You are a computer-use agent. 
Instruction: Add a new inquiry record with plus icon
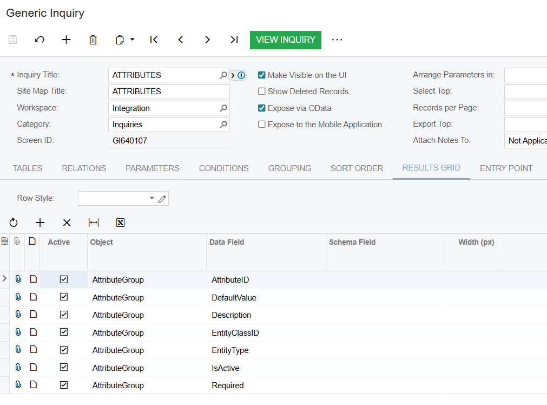coord(66,40)
